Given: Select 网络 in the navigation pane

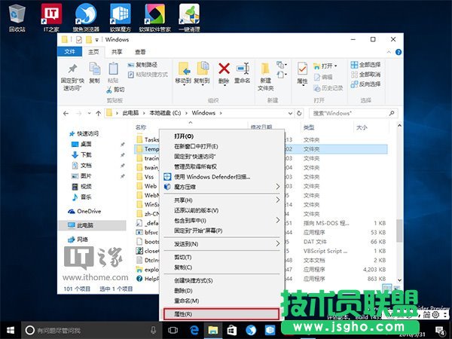Looking at the screenshot, I should tap(78, 240).
